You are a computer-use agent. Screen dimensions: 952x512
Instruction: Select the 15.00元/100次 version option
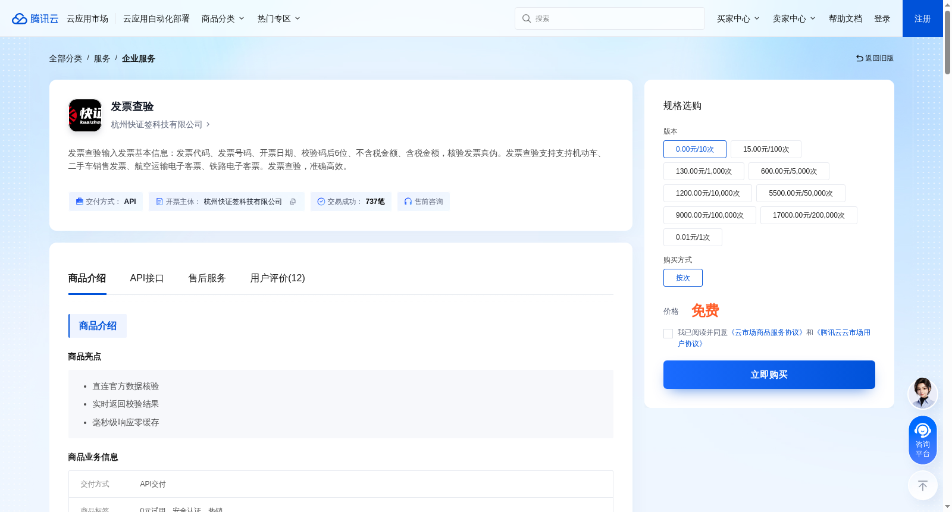click(766, 149)
